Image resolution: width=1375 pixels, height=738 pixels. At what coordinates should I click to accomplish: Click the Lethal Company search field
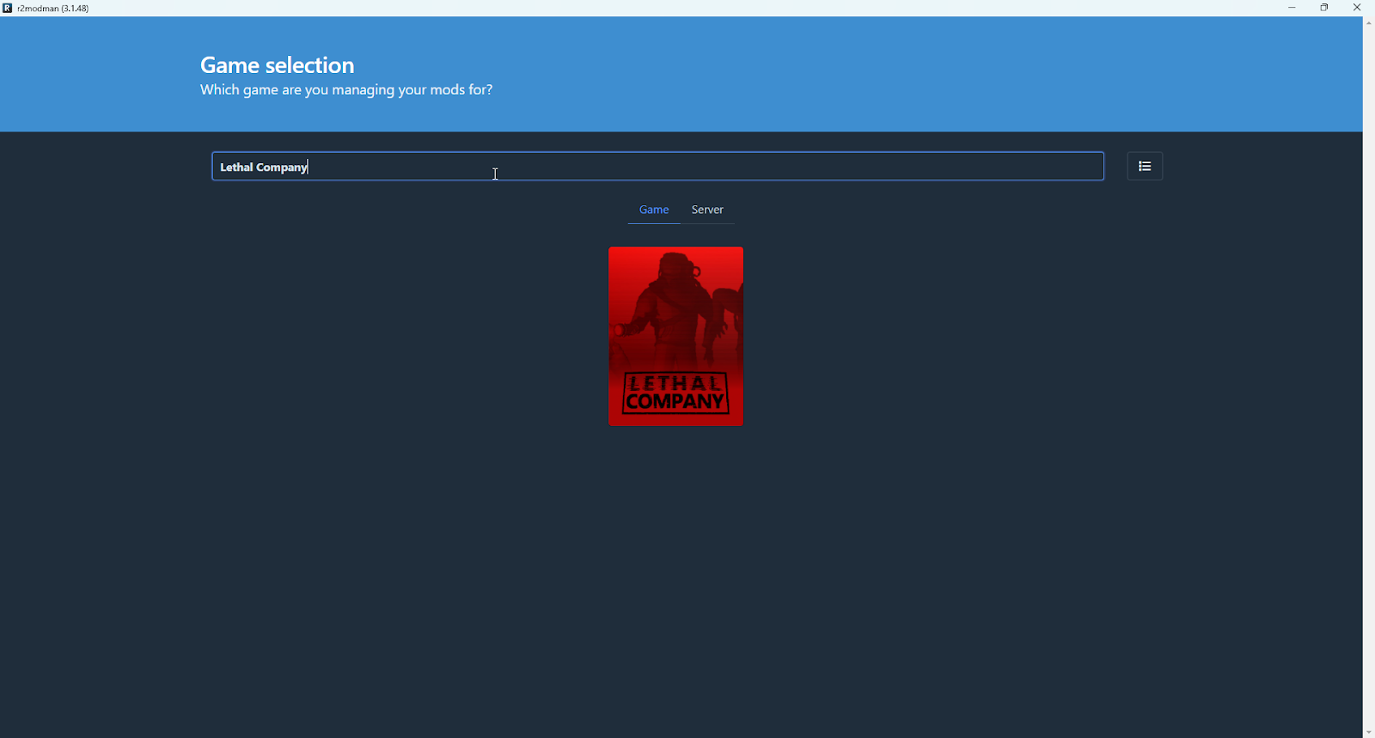[x=657, y=167]
